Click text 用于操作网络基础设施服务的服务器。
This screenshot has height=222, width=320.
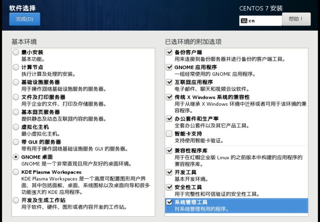click(64, 89)
